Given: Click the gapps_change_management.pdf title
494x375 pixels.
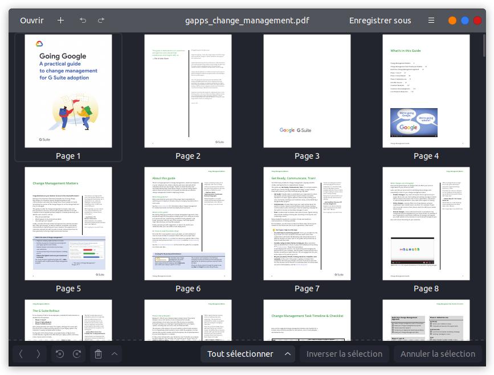Looking at the screenshot, I should click(247, 20).
